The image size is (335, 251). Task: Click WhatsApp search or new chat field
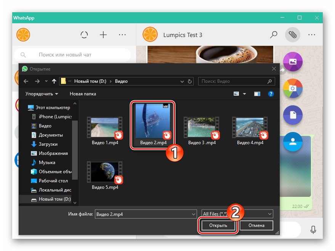tap(72, 55)
